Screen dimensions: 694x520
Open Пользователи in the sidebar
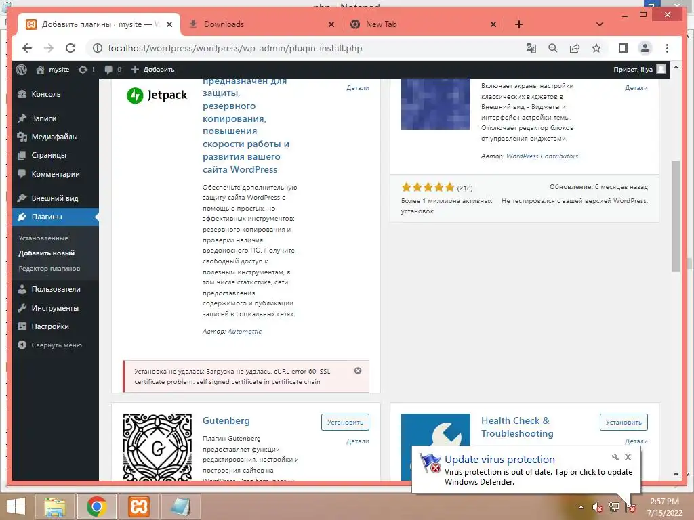(56, 289)
